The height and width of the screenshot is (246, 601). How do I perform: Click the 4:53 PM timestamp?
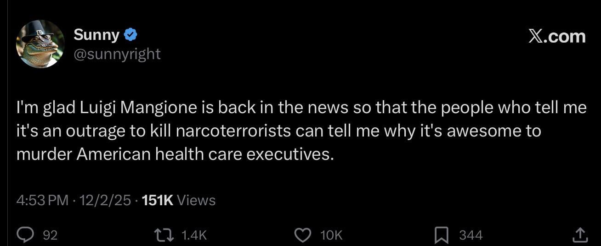click(42, 200)
